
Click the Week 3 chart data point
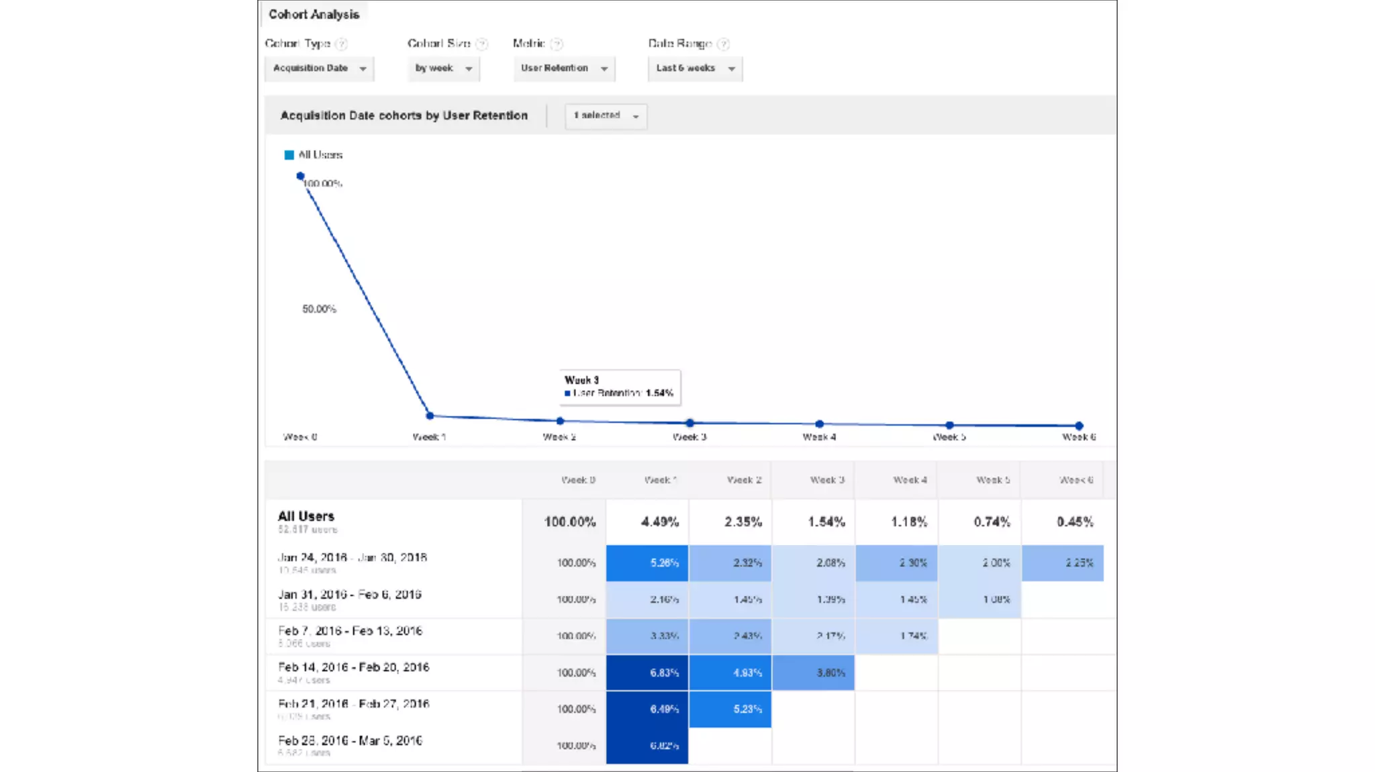point(690,423)
